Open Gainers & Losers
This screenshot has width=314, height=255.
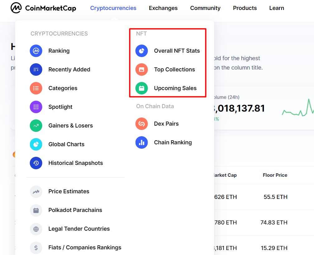pyautogui.click(x=71, y=126)
